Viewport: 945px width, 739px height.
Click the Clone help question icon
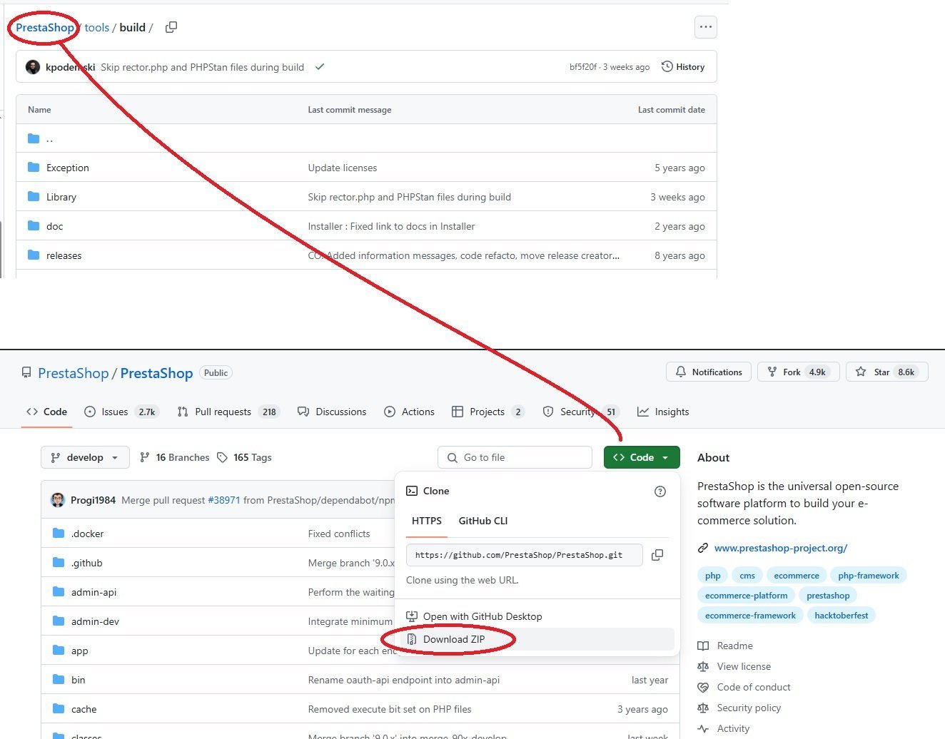(660, 491)
